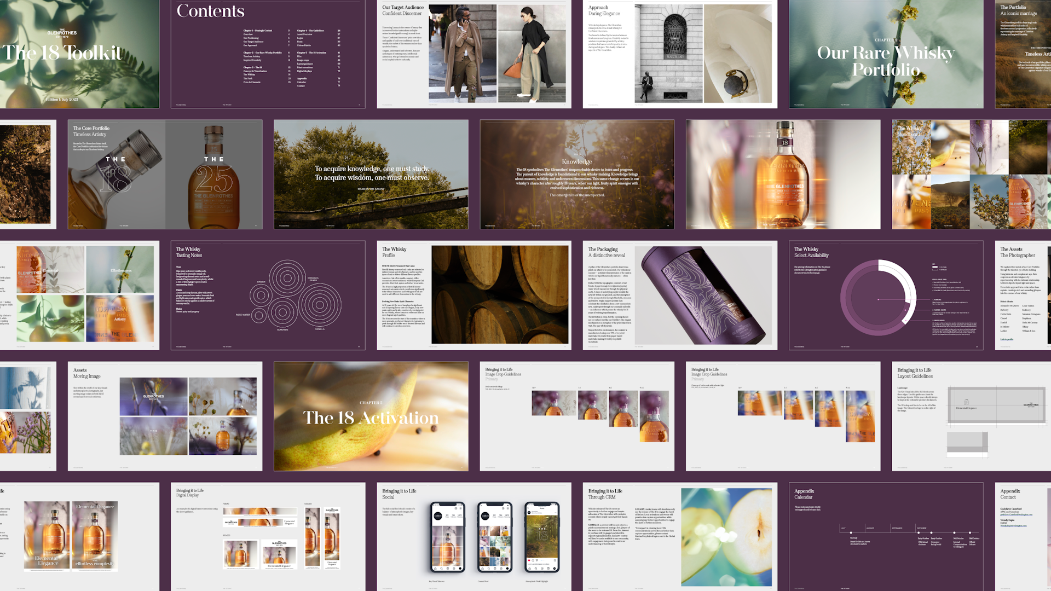The height and width of the screenshot is (591, 1051).
Task: Open The 18 Toolkit cover slide
Action: tap(79, 54)
